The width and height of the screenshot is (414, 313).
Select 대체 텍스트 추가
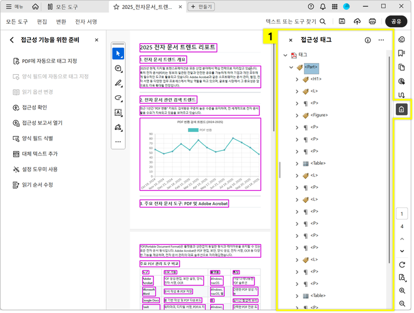(35, 154)
